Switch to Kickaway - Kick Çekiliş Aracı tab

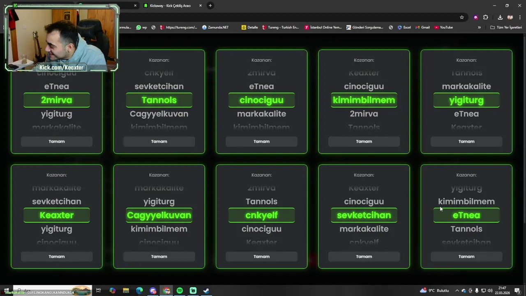170,6
